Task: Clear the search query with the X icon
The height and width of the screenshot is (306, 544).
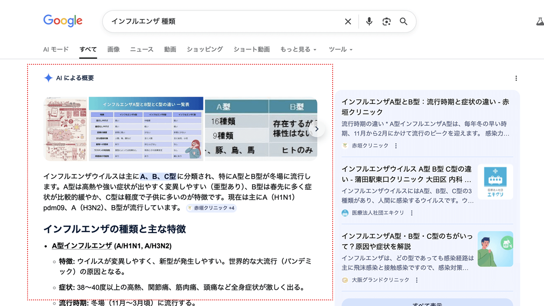Action: click(348, 21)
